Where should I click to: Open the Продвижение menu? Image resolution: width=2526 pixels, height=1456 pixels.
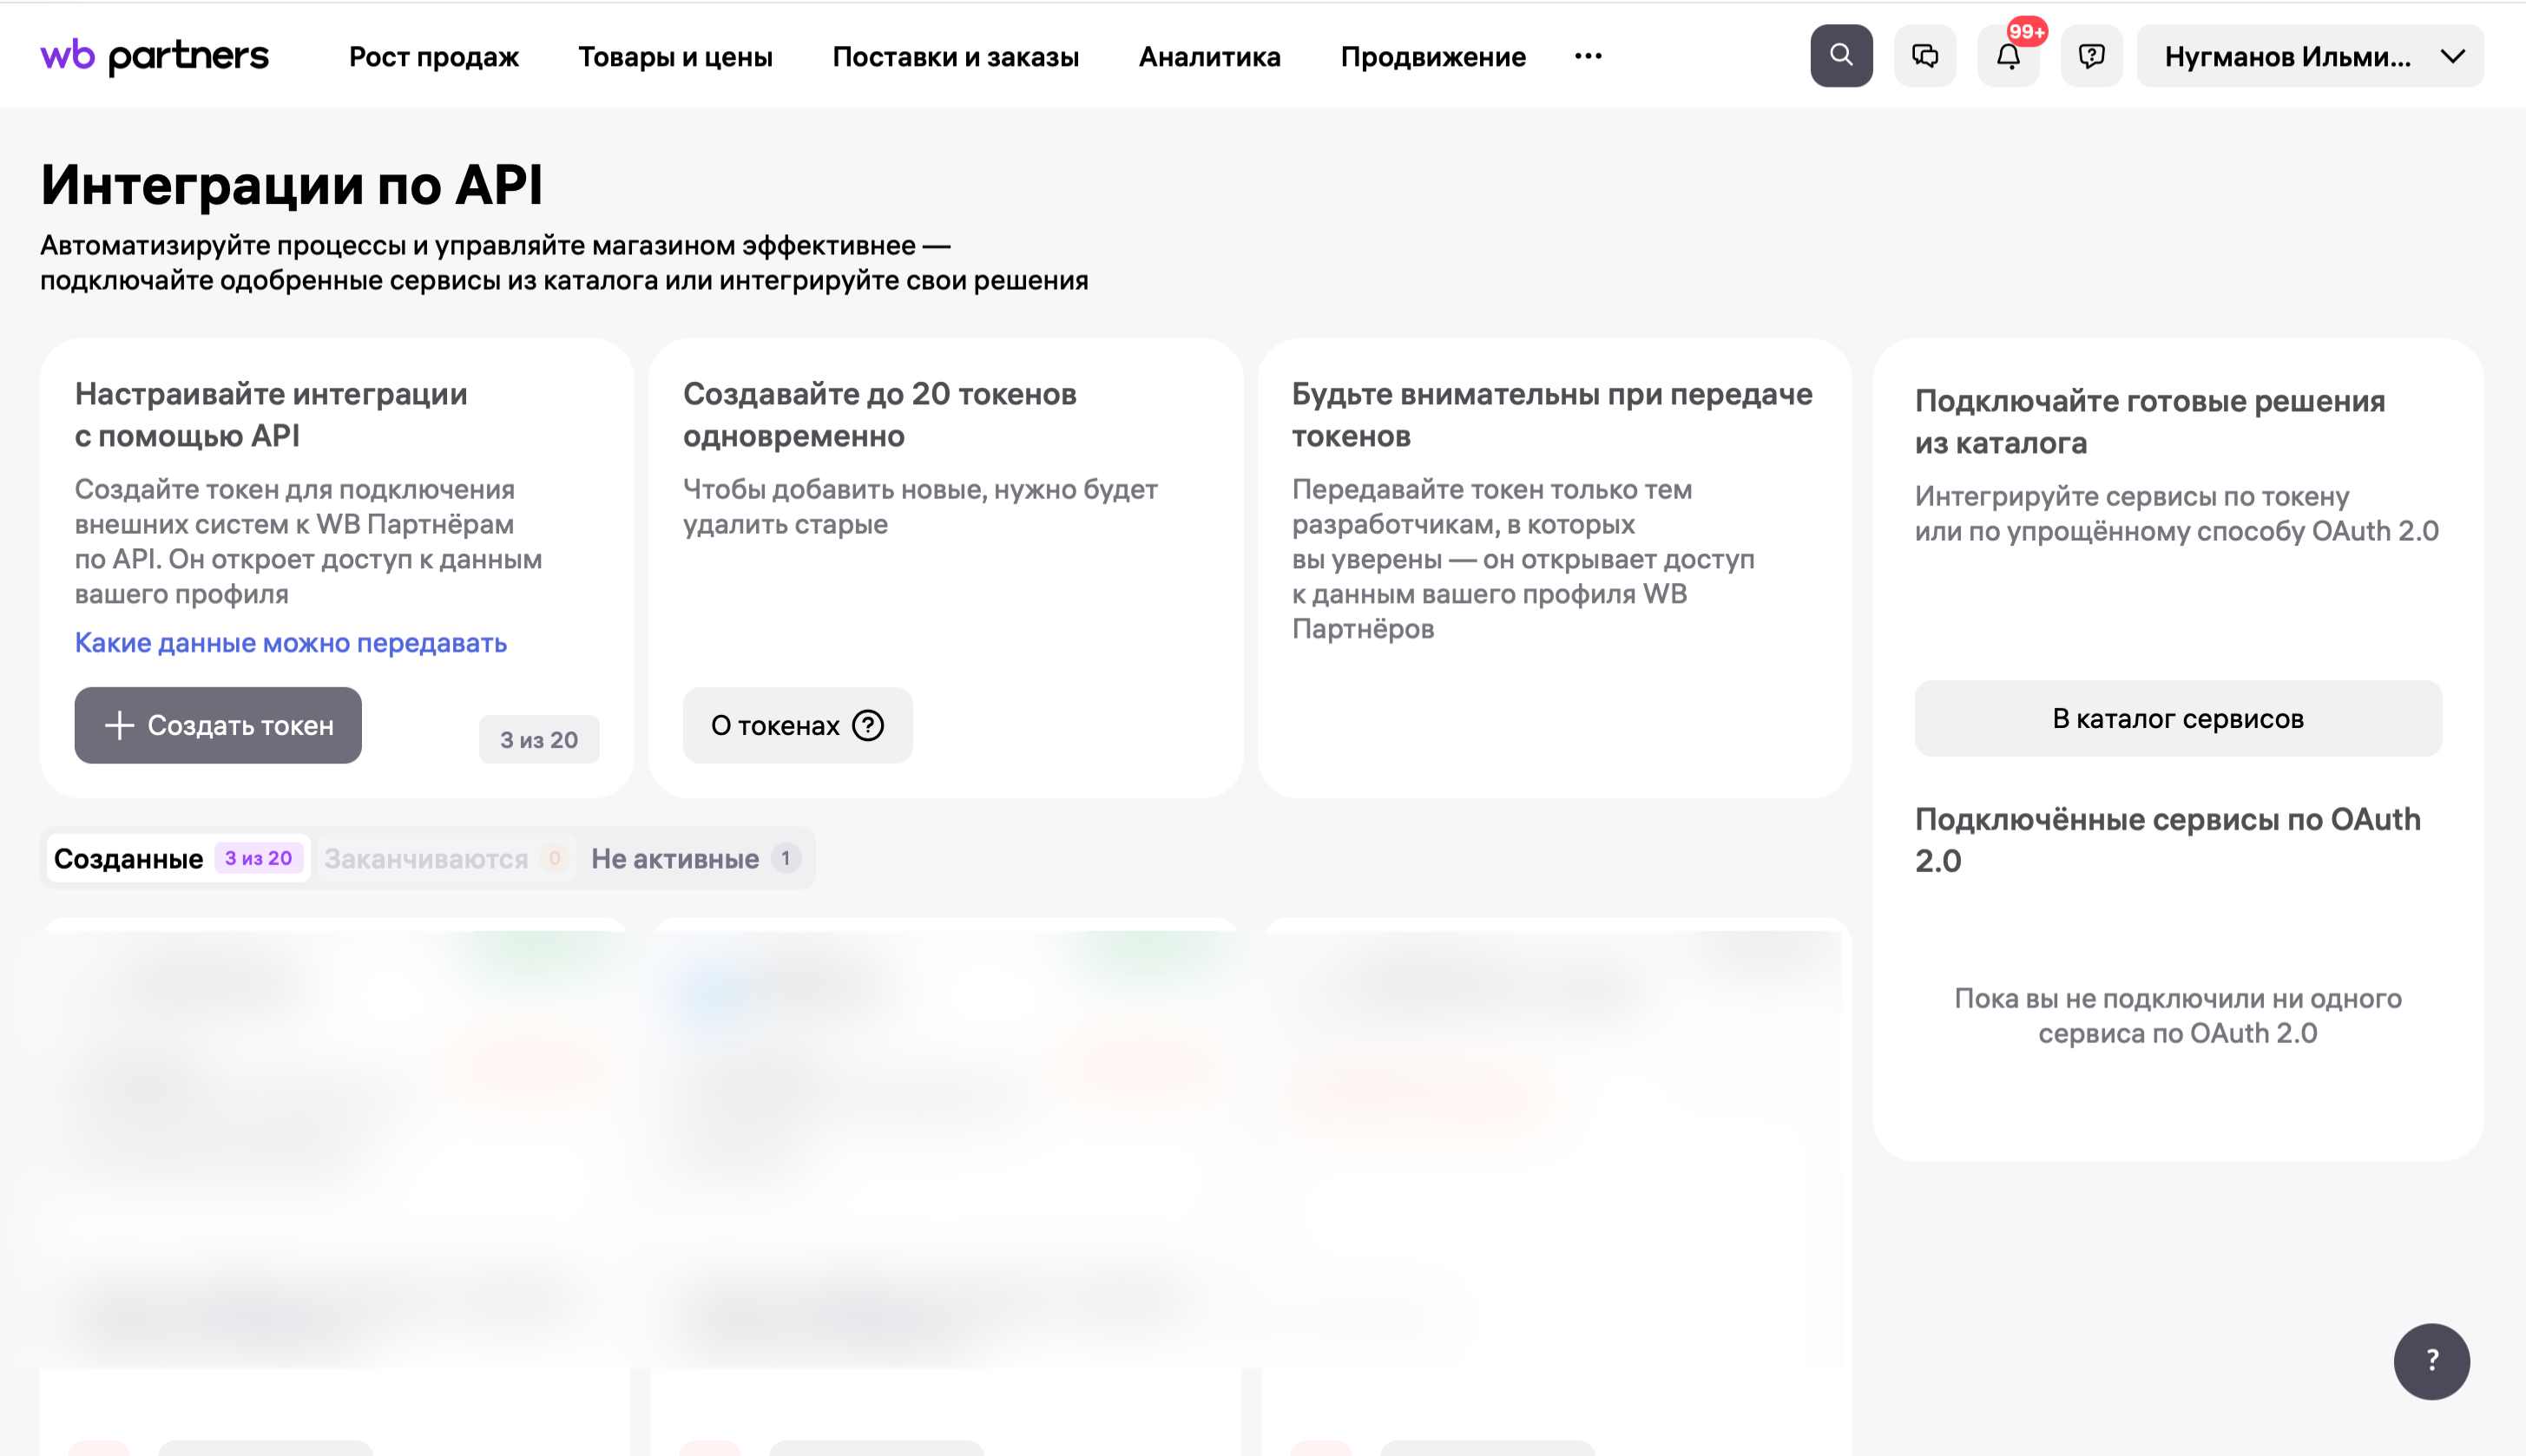[1432, 57]
